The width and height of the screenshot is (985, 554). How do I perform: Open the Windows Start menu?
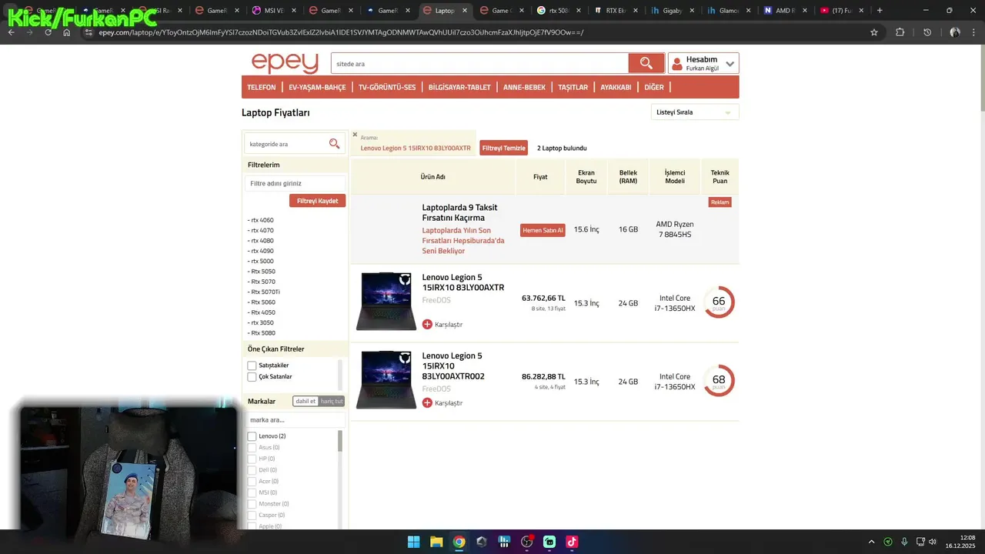[413, 542]
